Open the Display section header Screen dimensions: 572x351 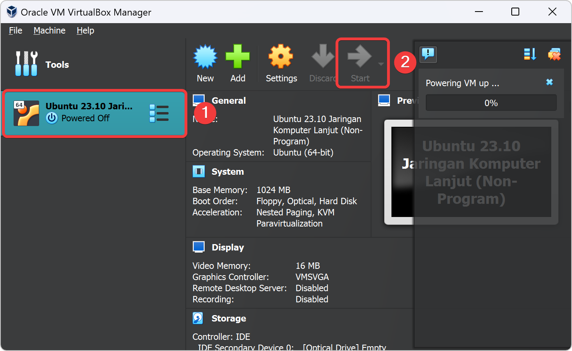(228, 247)
